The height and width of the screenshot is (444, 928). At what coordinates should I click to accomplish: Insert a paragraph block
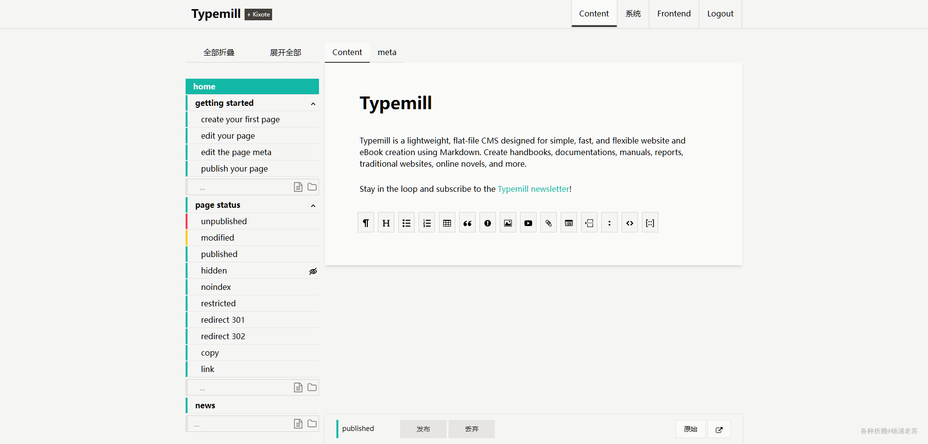tap(366, 223)
